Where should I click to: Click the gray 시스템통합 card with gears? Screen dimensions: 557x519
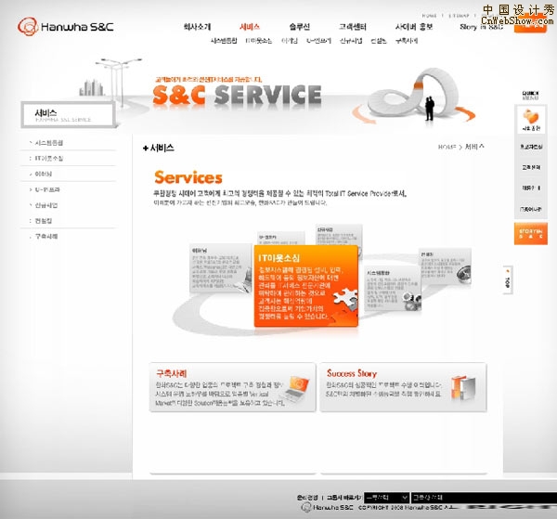[x=393, y=289]
